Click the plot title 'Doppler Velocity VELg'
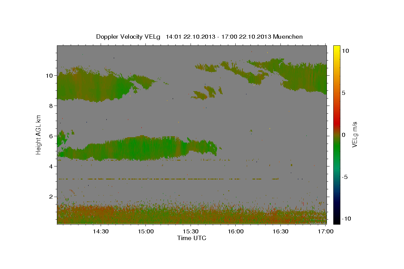The width and height of the screenshot is (404, 269). tap(128, 36)
